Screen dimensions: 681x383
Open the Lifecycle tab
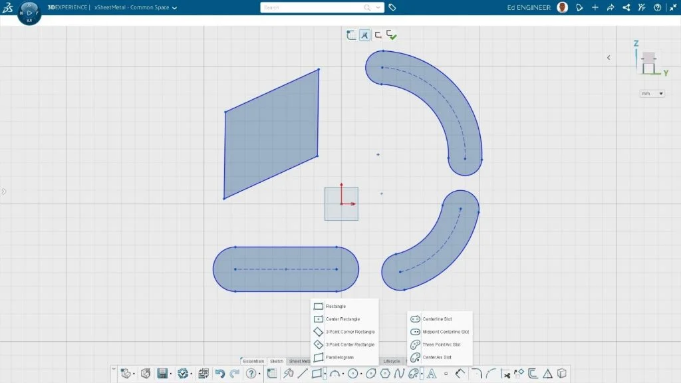[392, 361]
